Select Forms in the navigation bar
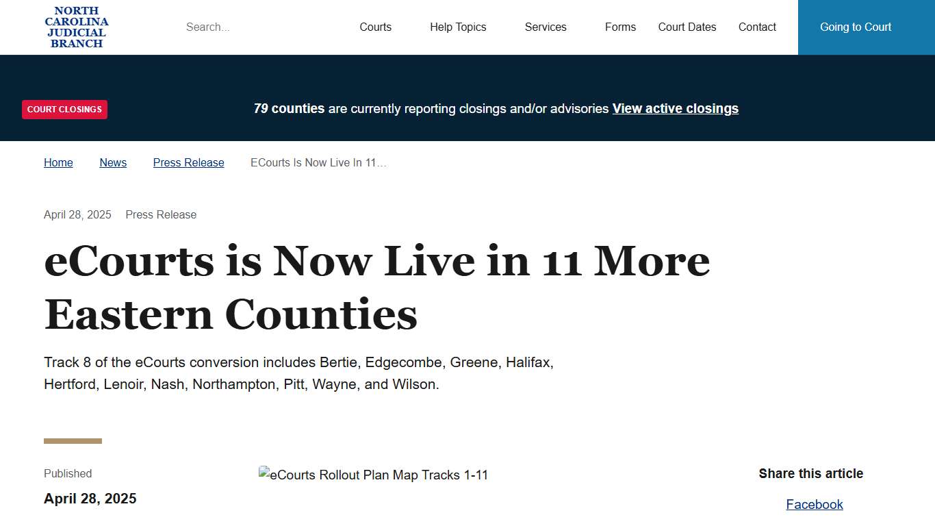The height and width of the screenshot is (526, 935). 620,27
